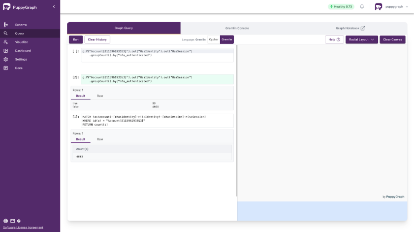Click the Visualize graph icon in sidebar
Screen dimensions: 414x232
pos(6,42)
